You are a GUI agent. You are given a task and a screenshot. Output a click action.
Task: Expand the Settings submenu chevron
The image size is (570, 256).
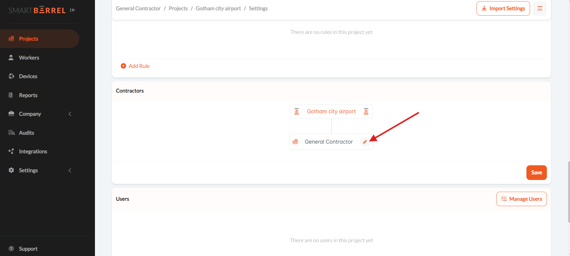coord(70,170)
